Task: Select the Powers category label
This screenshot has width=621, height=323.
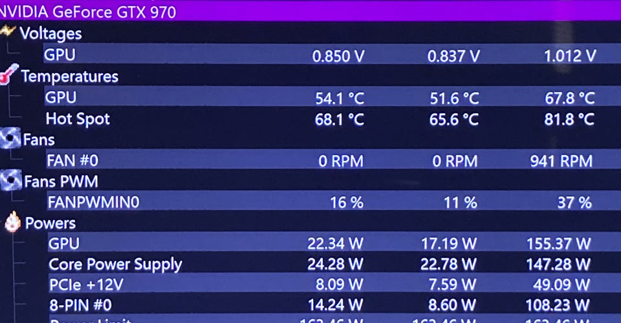Action: [x=50, y=224]
